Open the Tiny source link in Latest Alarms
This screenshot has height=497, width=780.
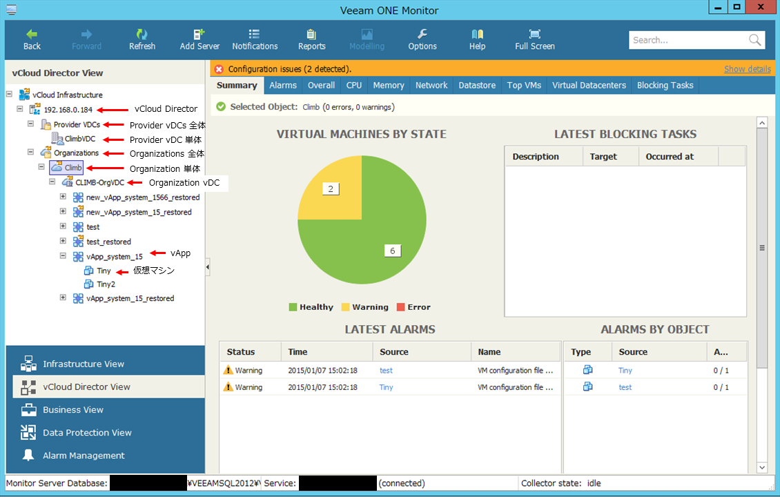pos(386,387)
